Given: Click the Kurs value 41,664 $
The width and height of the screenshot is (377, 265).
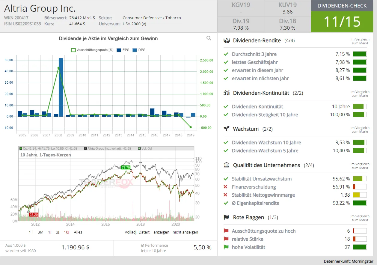Looking at the screenshot, I should 77,24.
